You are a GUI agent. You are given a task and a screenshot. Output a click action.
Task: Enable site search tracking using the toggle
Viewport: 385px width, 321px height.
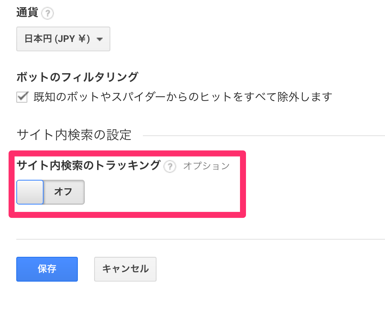50,192
